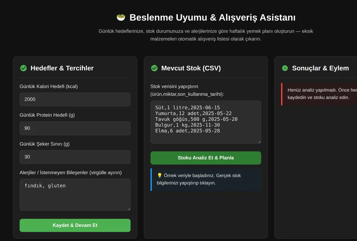Click the Stok verisini yapıştırın label

point(187,90)
